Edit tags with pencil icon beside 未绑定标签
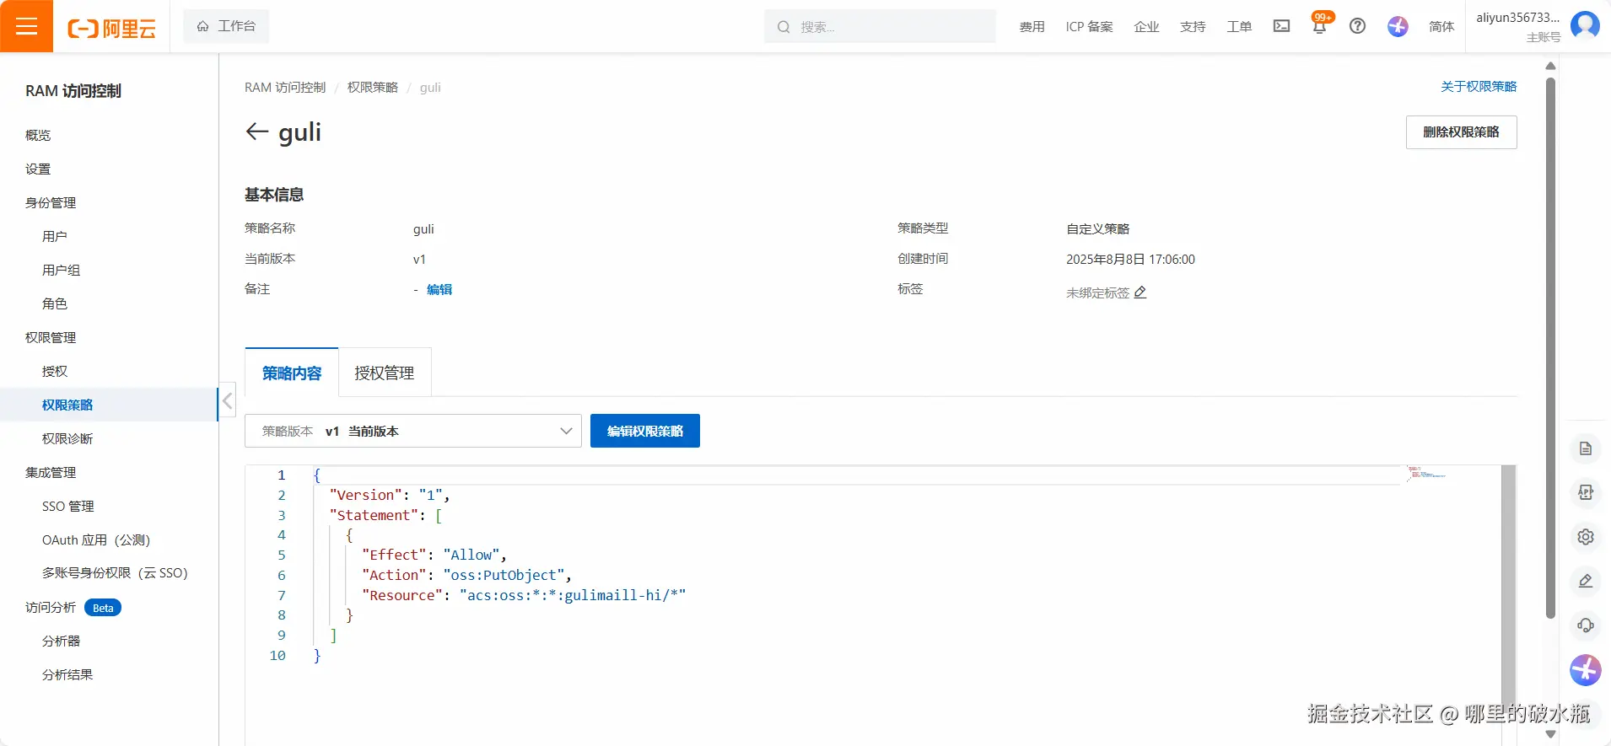The height and width of the screenshot is (746, 1611). click(1140, 292)
